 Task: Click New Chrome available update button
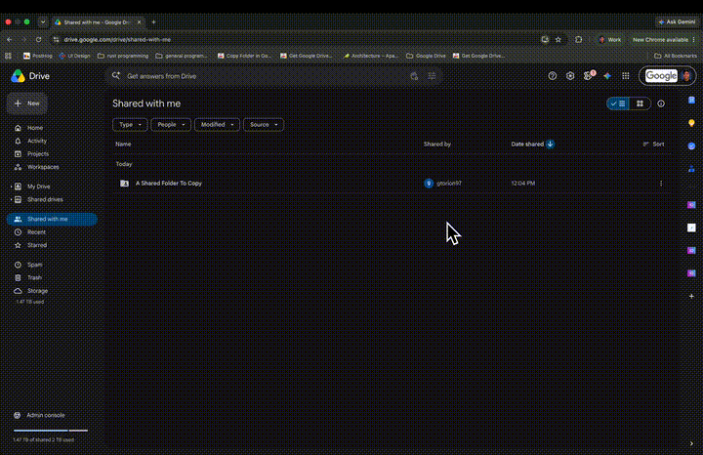[x=664, y=39]
